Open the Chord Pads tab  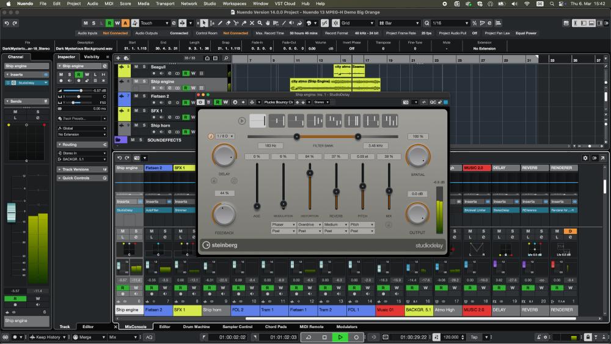[275, 327]
